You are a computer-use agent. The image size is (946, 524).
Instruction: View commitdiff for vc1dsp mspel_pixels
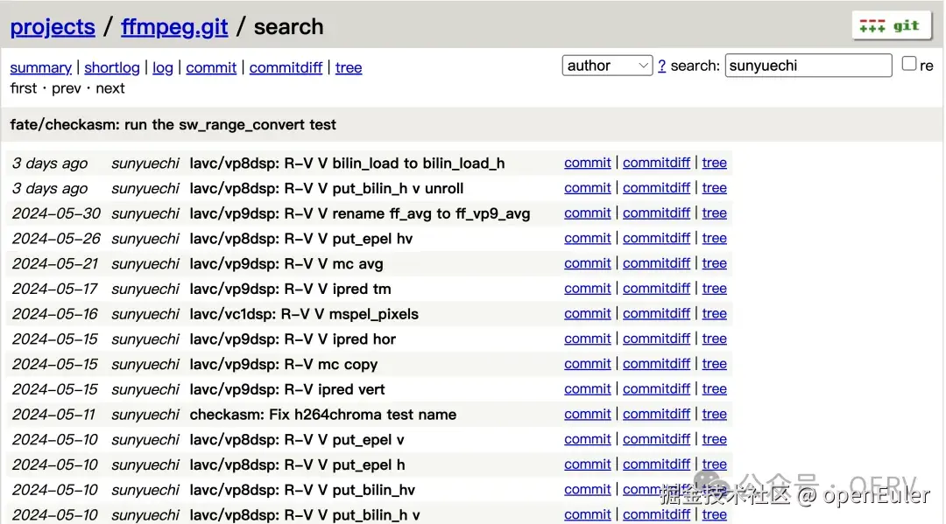(x=656, y=314)
